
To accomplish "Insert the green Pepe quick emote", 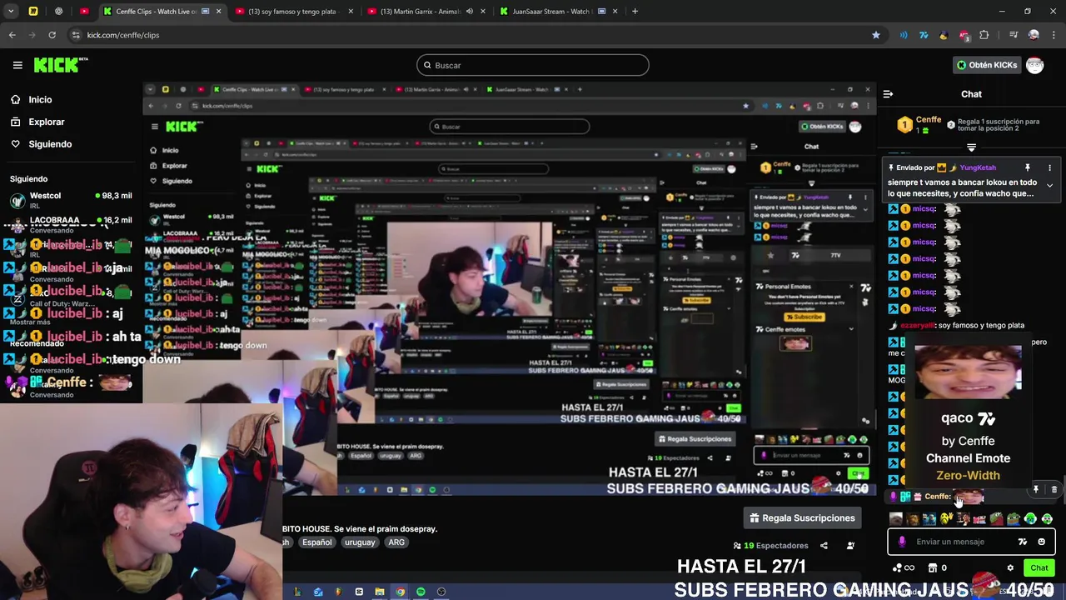I will tap(1014, 519).
